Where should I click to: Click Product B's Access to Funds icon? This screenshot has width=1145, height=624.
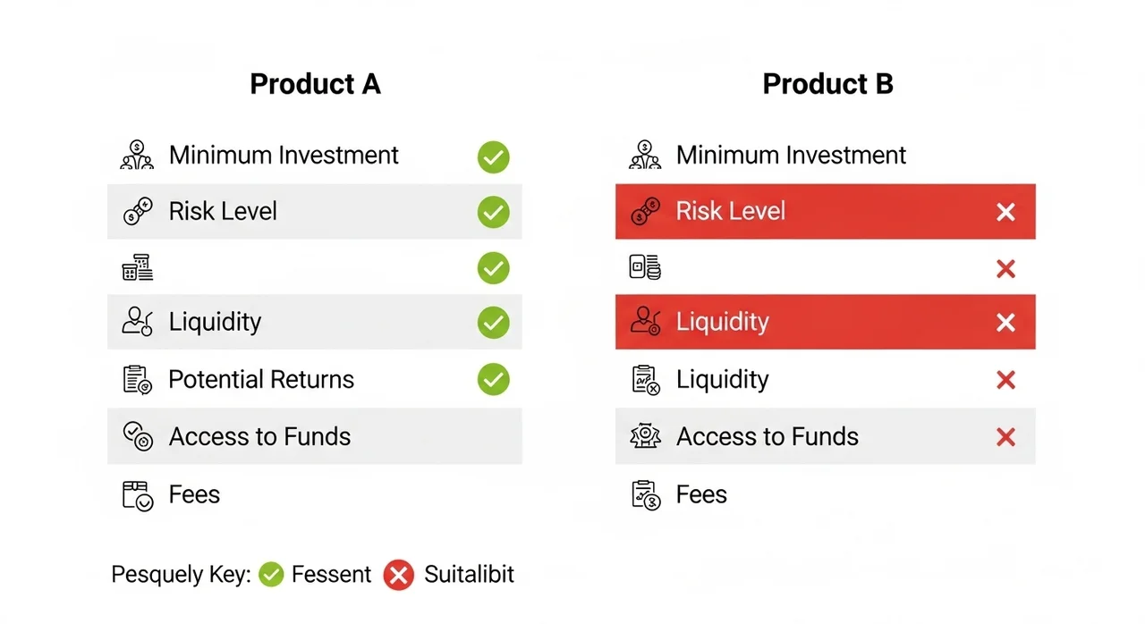645,436
